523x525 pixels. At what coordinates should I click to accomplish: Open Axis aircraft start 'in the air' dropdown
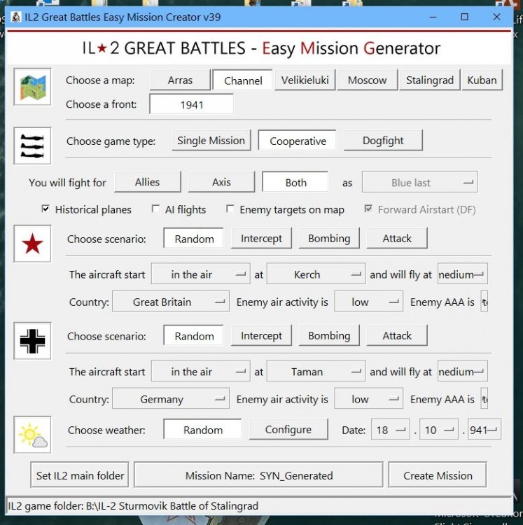200,371
